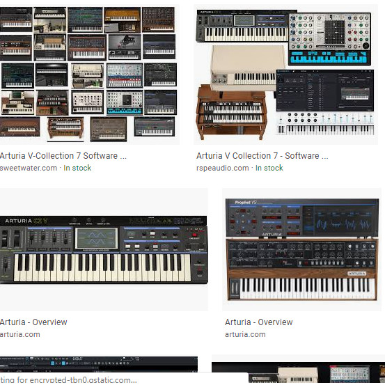Open the dark DAW screenshot thumbnail at bottom left
The image size is (385, 385).
pyautogui.click(x=99, y=364)
